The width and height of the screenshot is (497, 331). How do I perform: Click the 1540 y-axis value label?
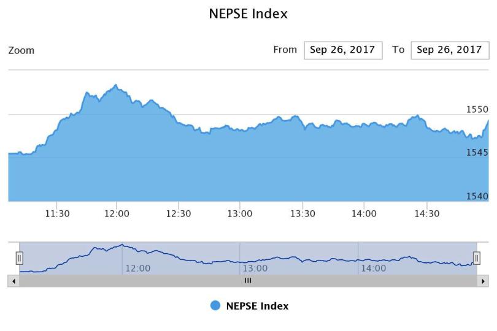click(x=477, y=196)
